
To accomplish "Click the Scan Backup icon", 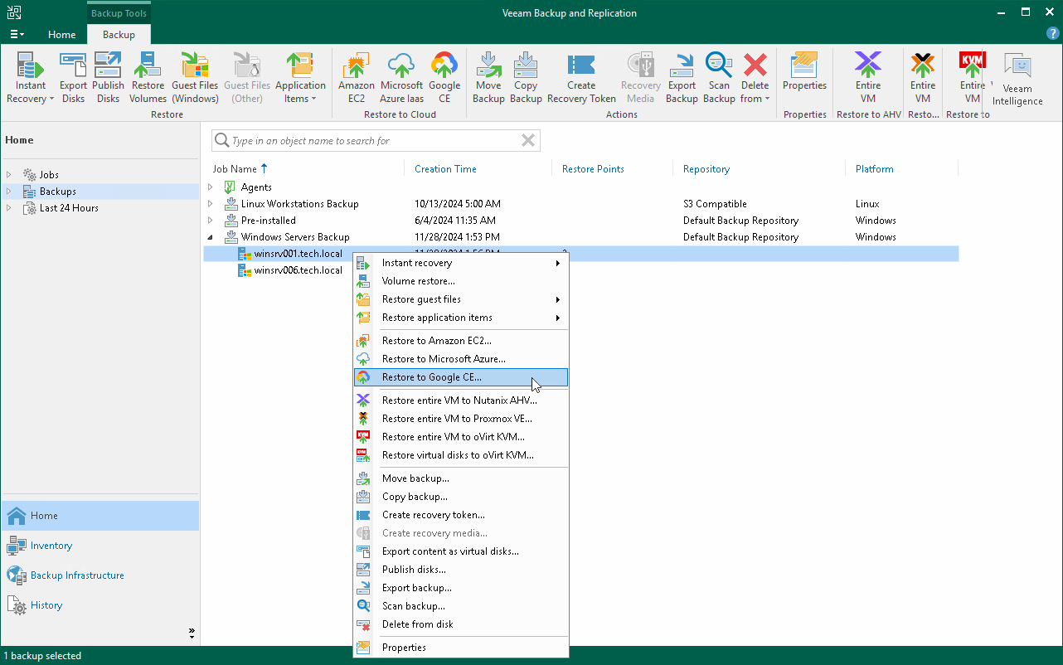I will coord(718,75).
